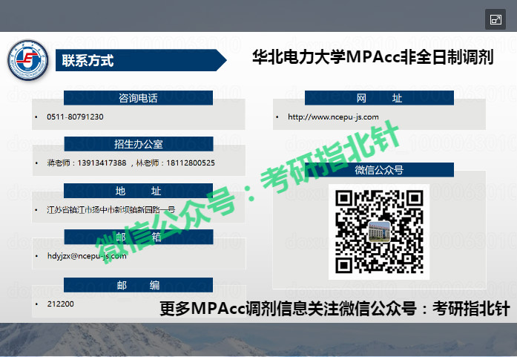Click the 网址 header label
The width and height of the screenshot is (517, 357).
(379, 98)
